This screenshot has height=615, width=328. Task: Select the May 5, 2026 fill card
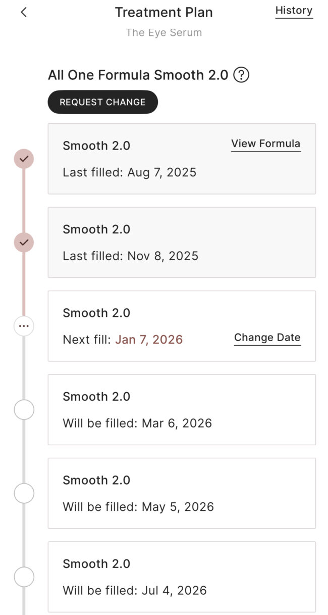pyautogui.click(x=182, y=493)
